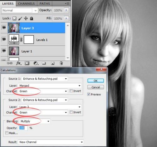Switch to the Channels tab
The width and height of the screenshot is (157, 147).
26,4
